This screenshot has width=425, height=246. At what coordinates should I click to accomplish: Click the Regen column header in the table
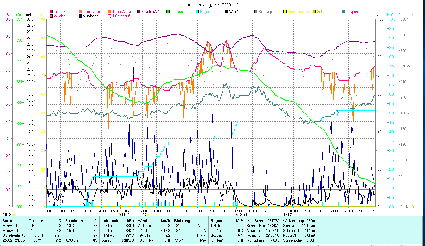215,220
